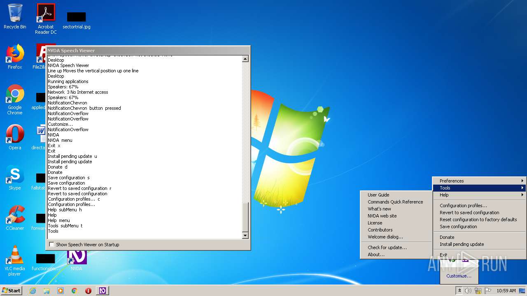Launch Firefox from the desktop
The width and height of the screenshot is (527, 296).
pos(15,56)
